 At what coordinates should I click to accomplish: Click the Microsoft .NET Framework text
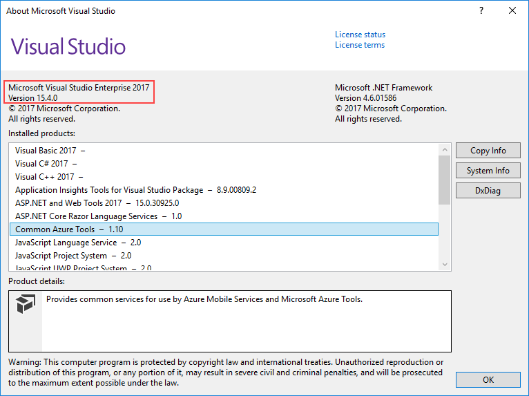tap(383, 88)
